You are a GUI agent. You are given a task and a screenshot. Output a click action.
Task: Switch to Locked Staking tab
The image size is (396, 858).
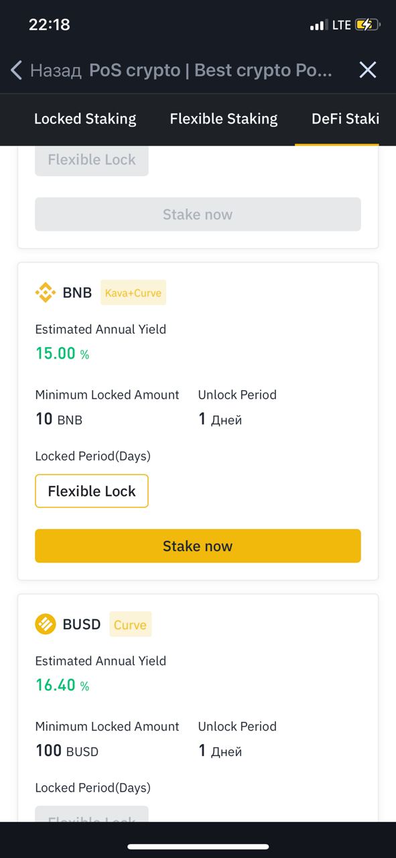click(85, 119)
